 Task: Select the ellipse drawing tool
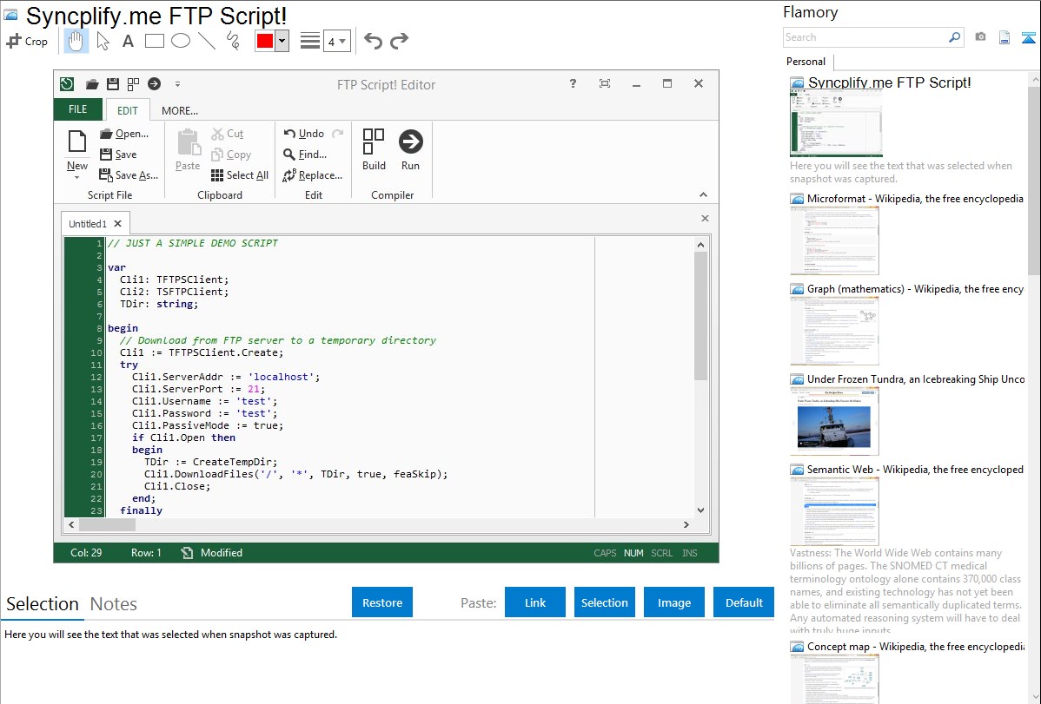click(181, 41)
